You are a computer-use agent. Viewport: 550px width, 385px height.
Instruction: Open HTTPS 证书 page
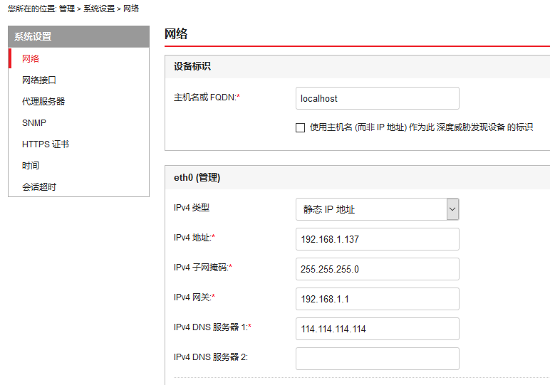coord(46,144)
